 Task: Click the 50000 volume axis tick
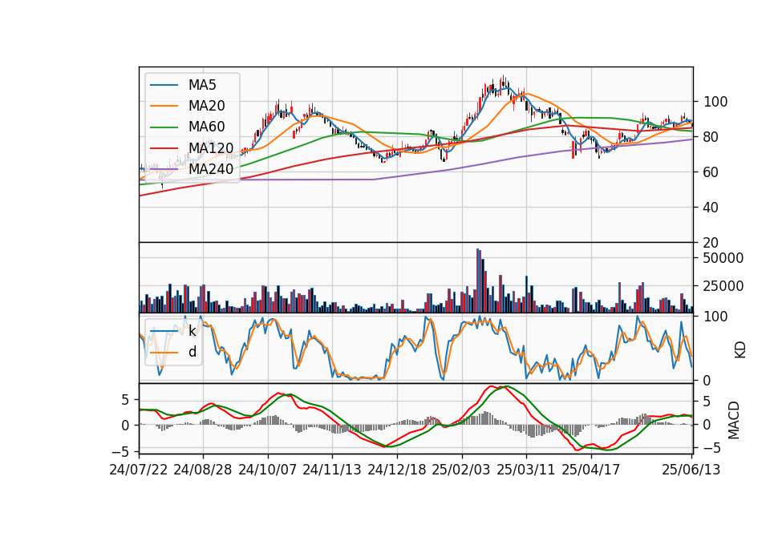tap(723, 258)
